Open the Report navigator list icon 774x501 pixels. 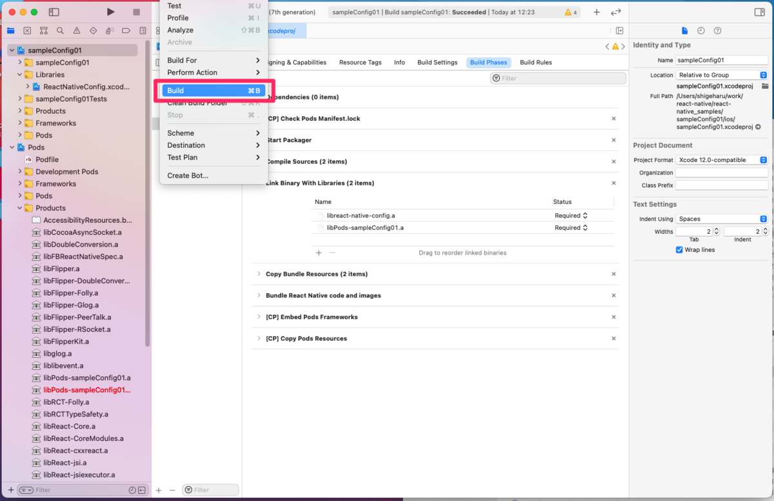(x=143, y=30)
